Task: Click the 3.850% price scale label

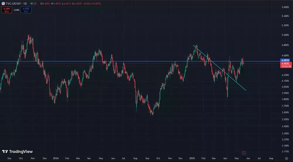Action: click(285, 99)
